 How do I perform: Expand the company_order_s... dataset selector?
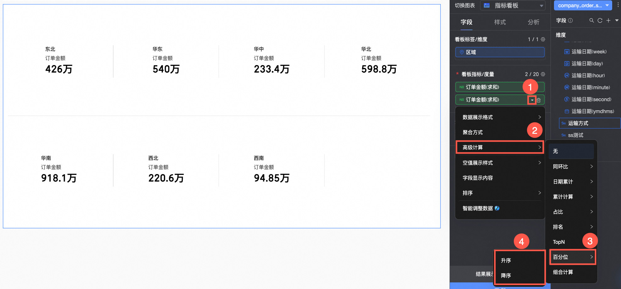(x=583, y=5)
